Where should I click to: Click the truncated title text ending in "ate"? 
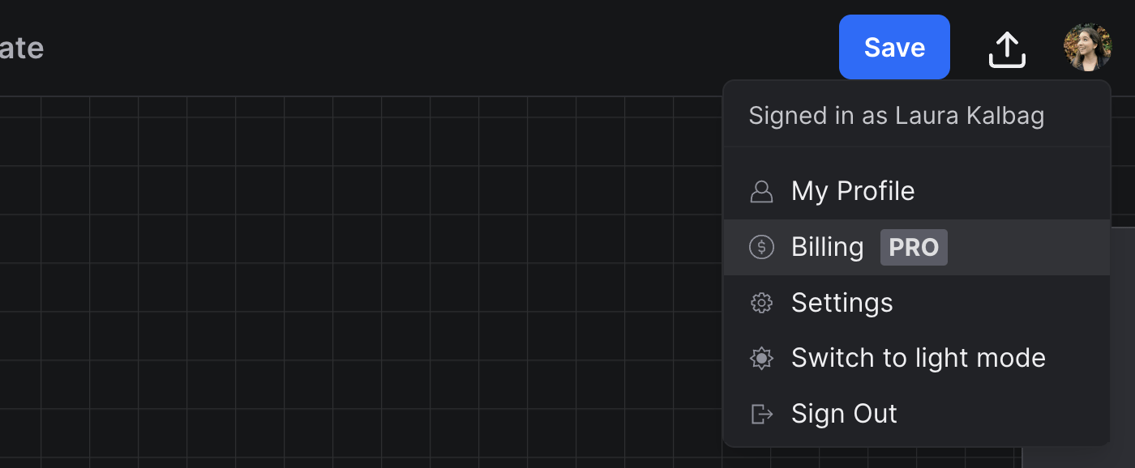21,49
